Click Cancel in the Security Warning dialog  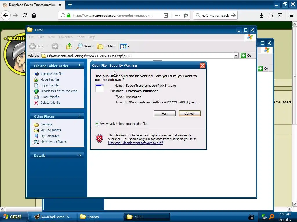coord(189,113)
